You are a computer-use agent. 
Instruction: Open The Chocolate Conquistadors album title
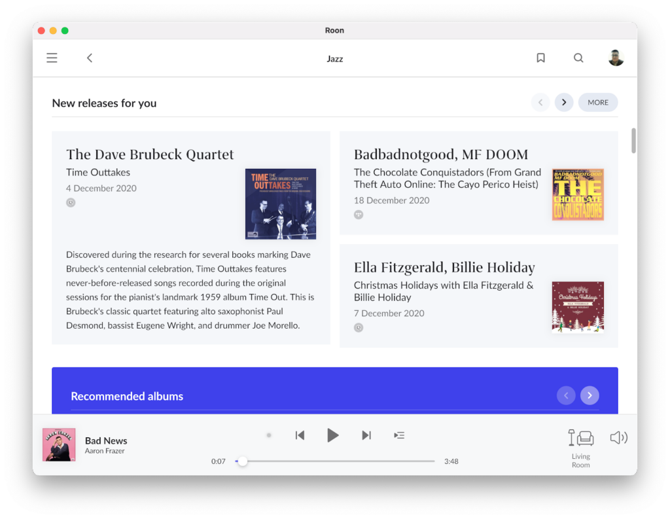pyautogui.click(x=447, y=178)
